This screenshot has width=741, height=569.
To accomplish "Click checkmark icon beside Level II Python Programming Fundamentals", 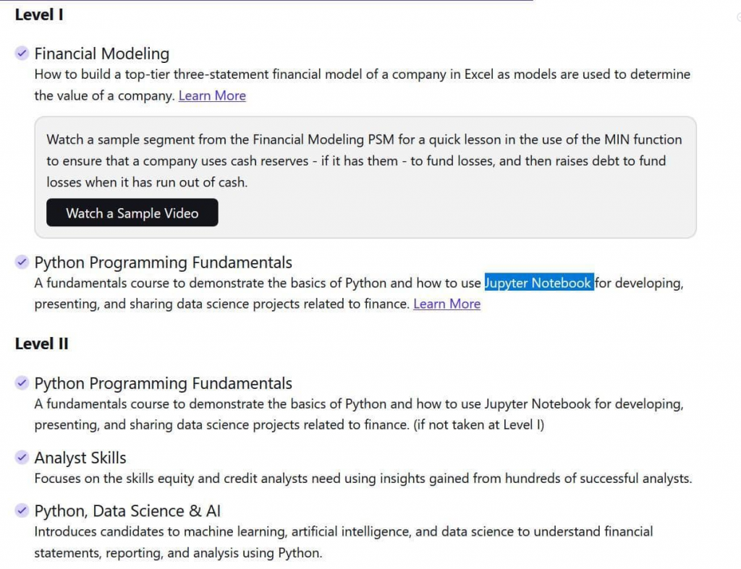I will [22, 382].
